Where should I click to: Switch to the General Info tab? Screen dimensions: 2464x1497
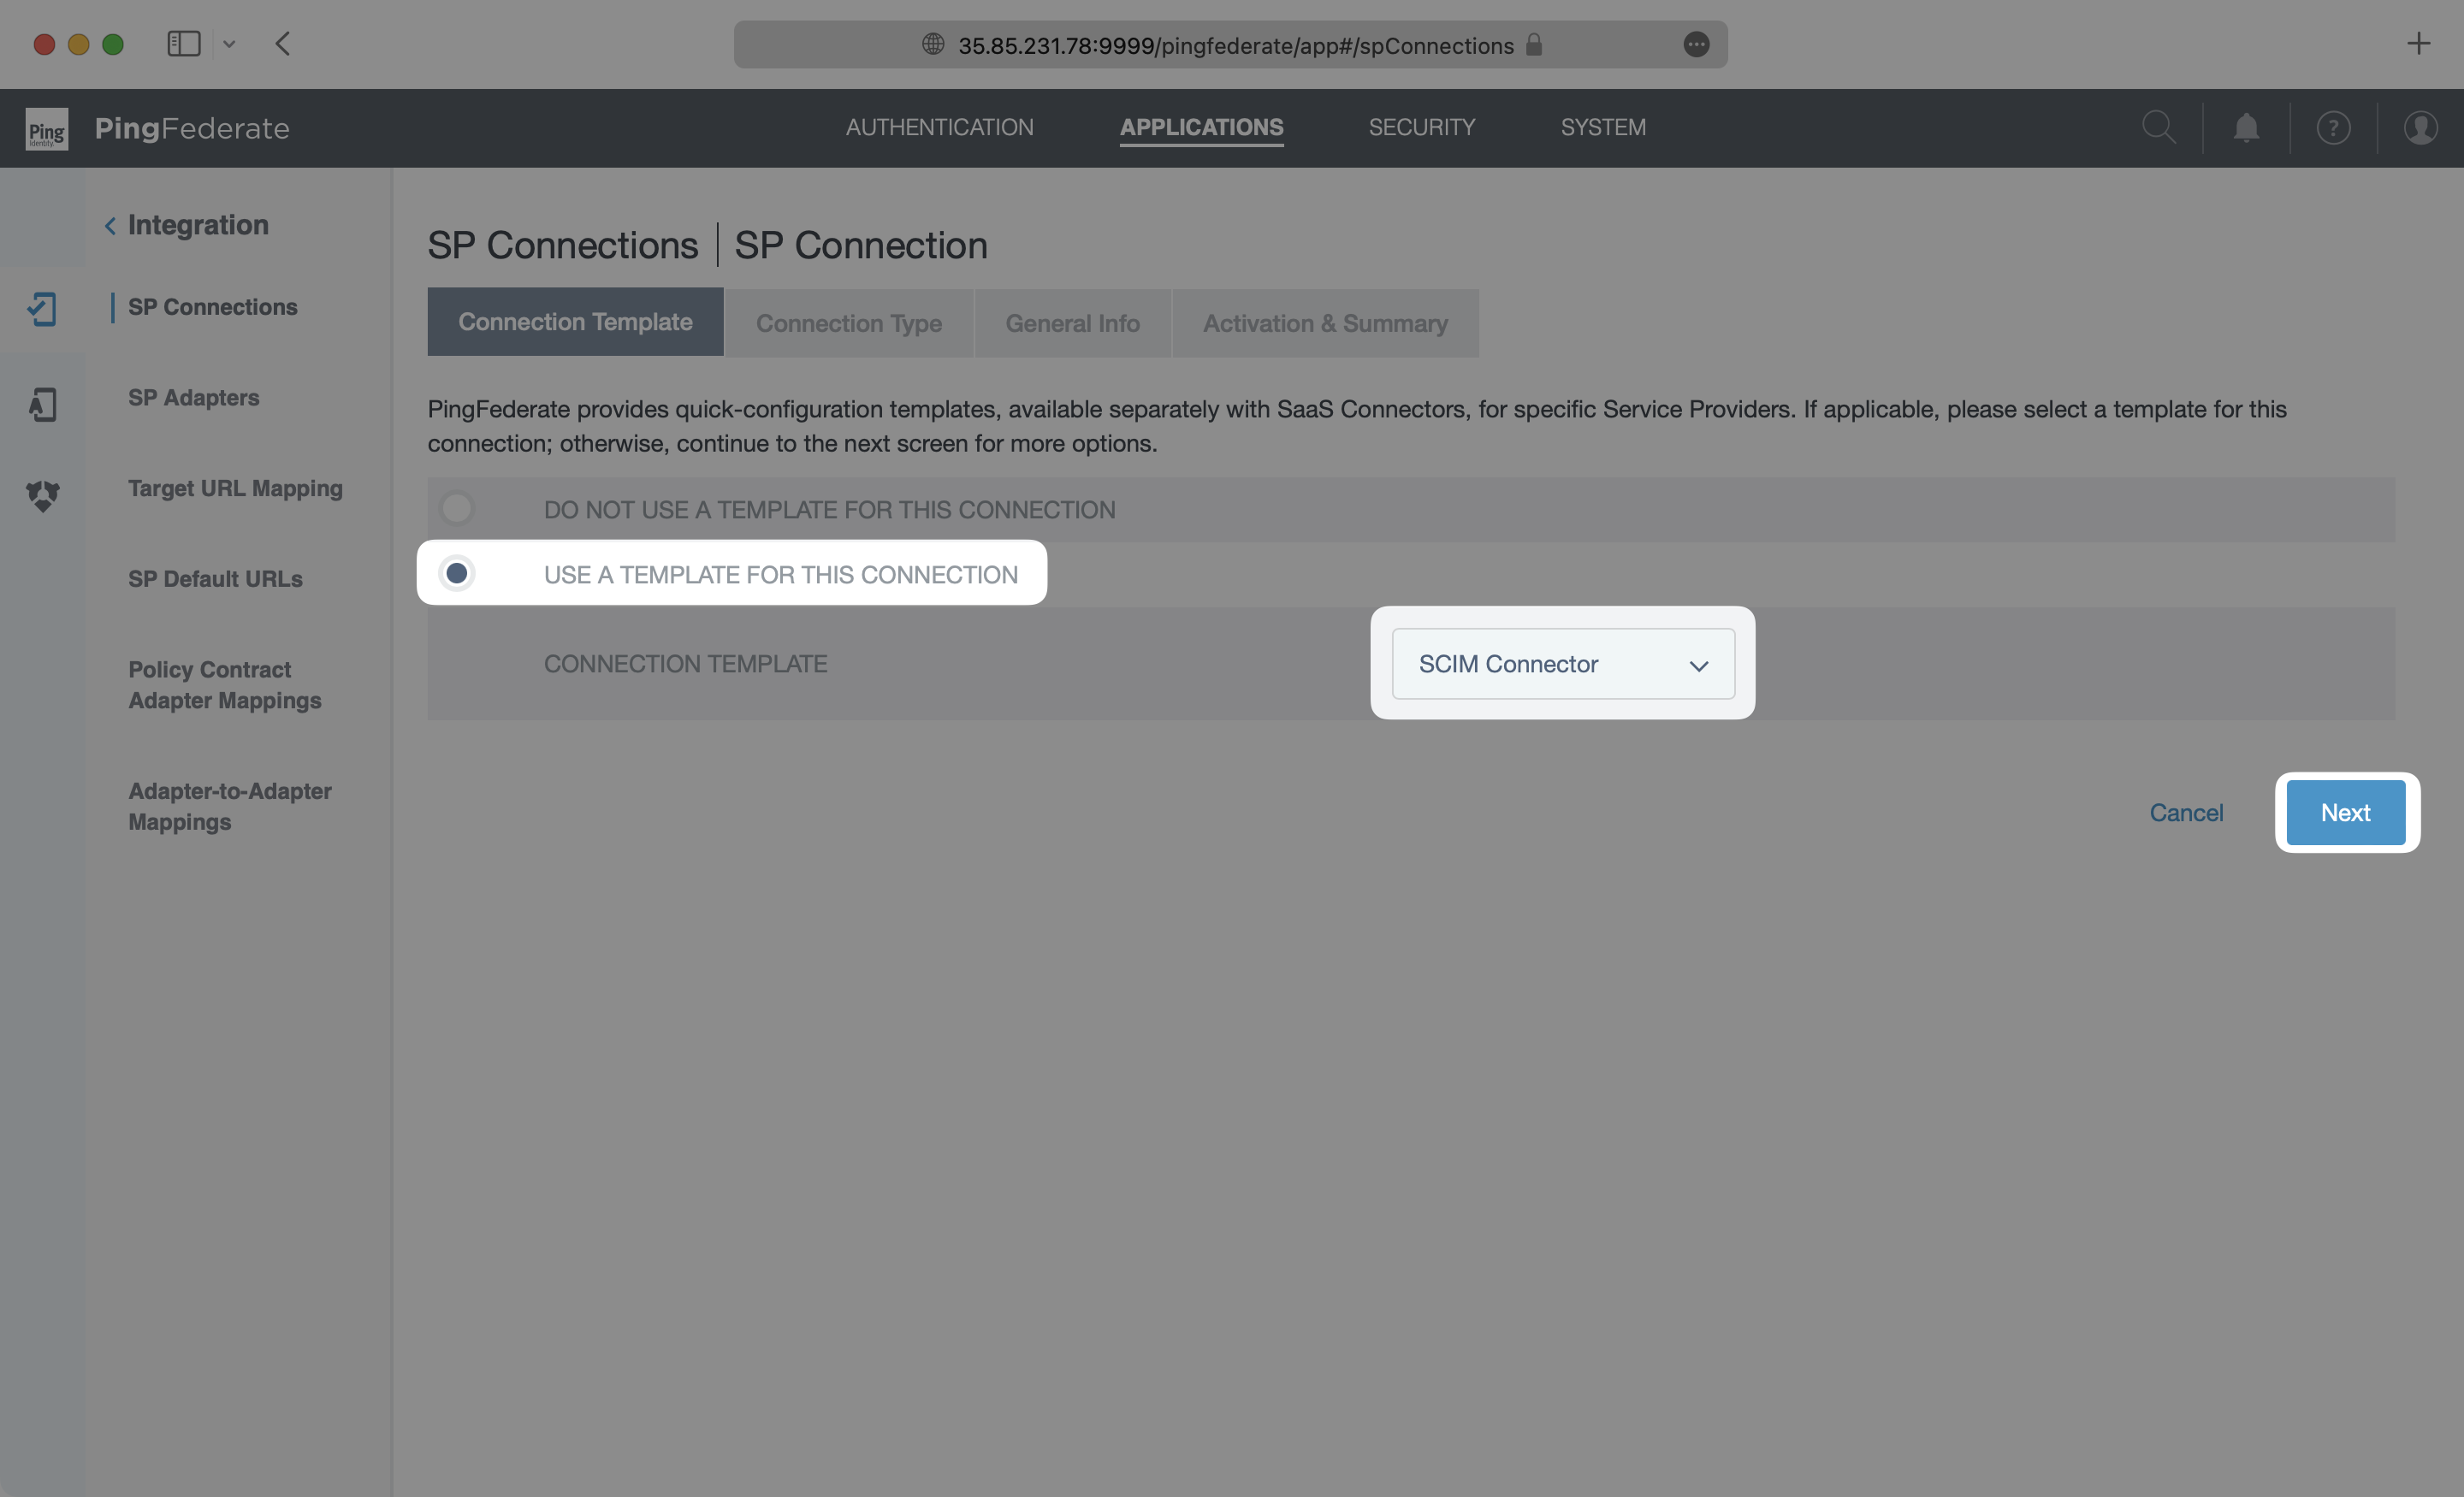click(1072, 322)
